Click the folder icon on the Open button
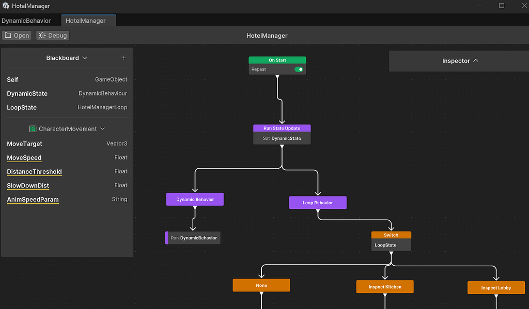The image size is (529, 309). (x=9, y=35)
